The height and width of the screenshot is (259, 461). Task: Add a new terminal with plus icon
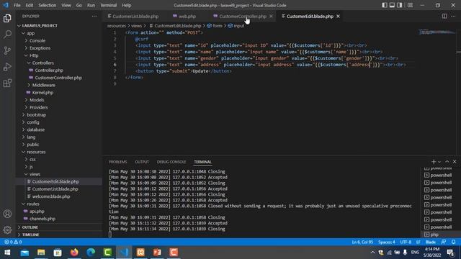(434, 162)
